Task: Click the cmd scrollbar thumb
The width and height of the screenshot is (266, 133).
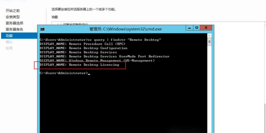Action: (210, 42)
